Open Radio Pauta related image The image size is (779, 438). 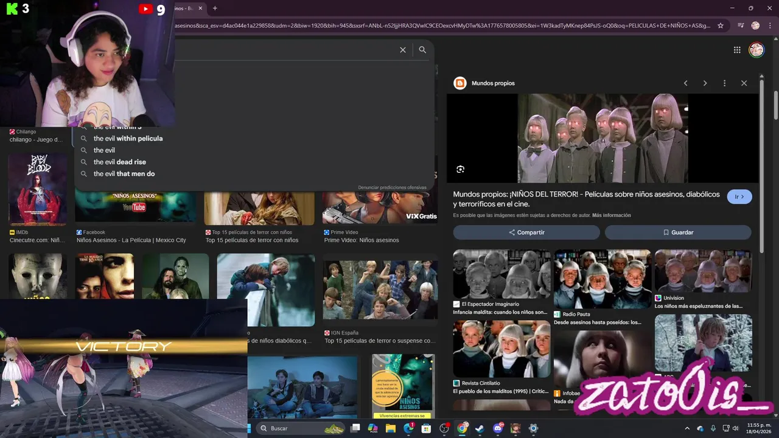pyautogui.click(x=603, y=279)
